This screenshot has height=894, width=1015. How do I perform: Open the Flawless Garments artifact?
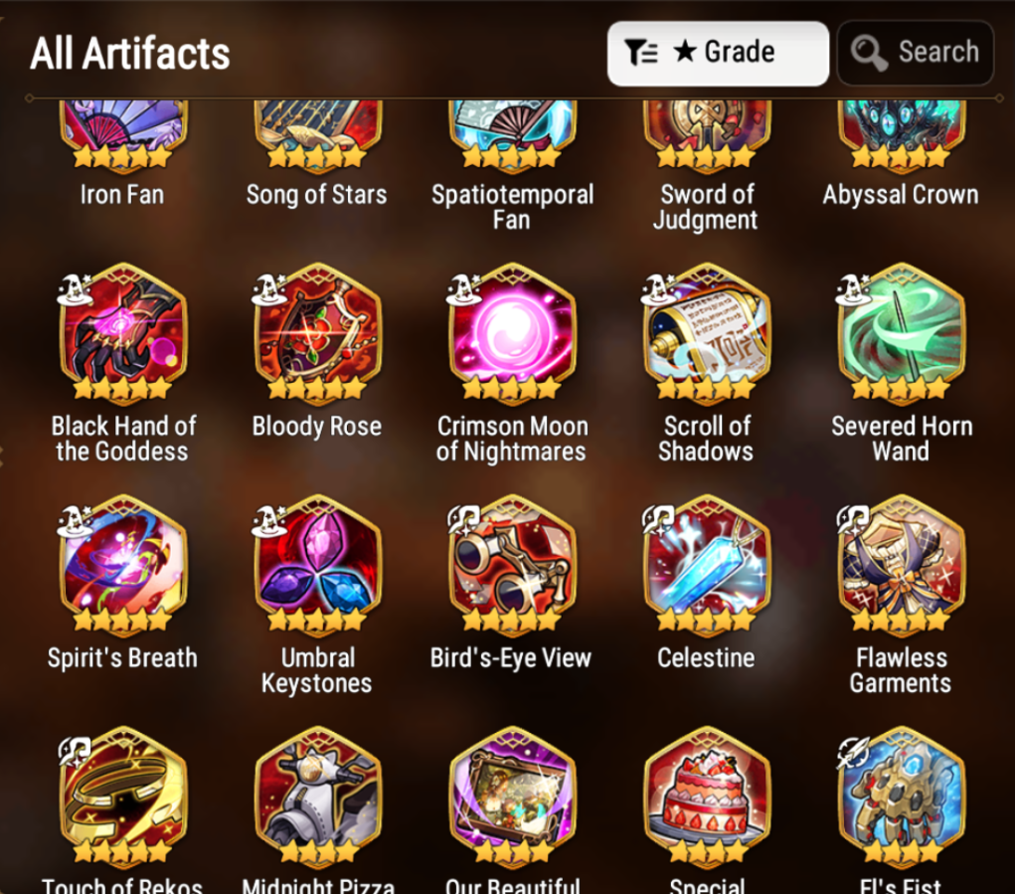click(901, 565)
